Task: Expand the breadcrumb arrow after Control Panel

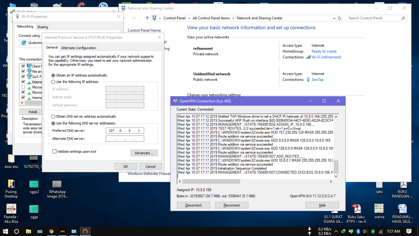Action: [x=189, y=18]
